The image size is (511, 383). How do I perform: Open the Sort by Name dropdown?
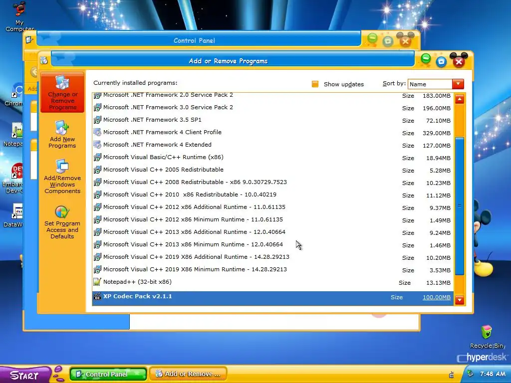[x=436, y=84]
